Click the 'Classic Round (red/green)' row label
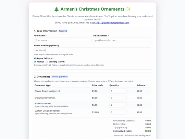 tap(47, 91)
